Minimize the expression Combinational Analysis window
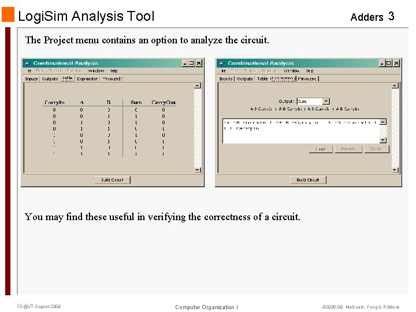 click(382, 63)
